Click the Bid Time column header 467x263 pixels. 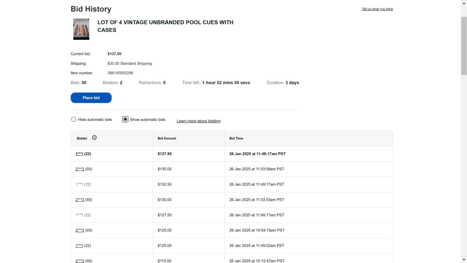[x=236, y=138]
